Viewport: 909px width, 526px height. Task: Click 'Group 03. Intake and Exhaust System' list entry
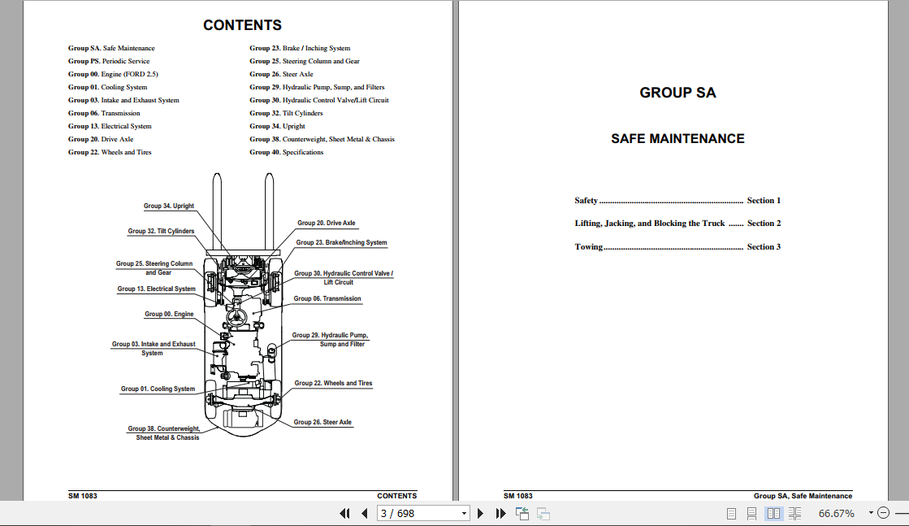[123, 100]
